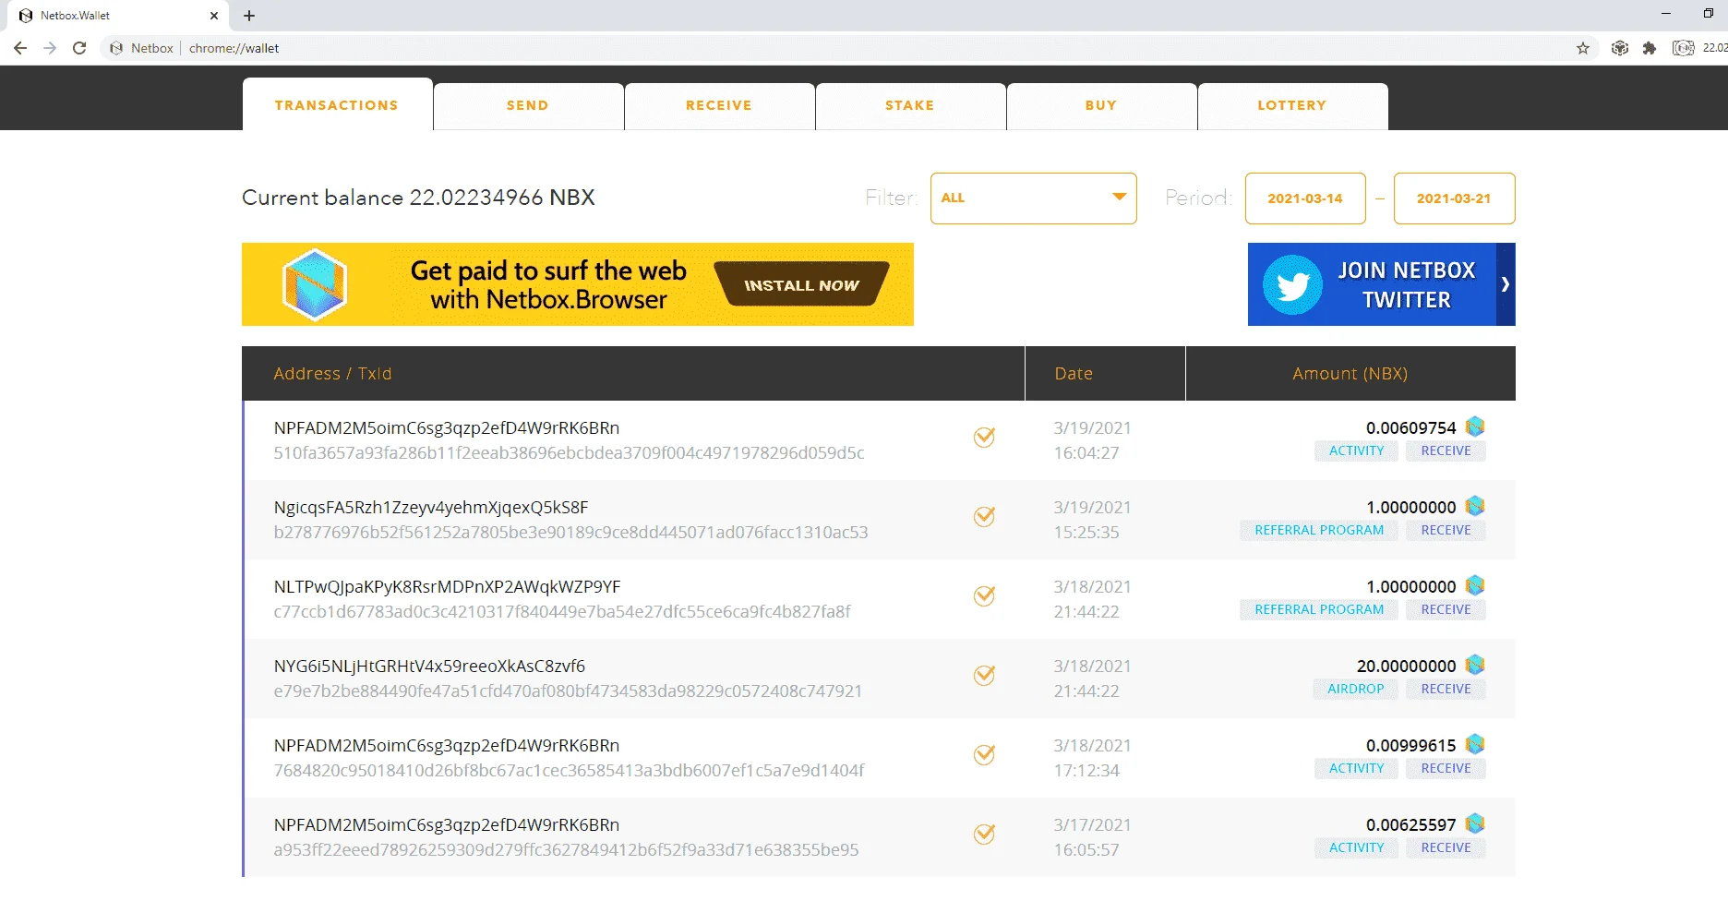Go back in browser history
This screenshot has width=1728, height=901.
coord(20,48)
